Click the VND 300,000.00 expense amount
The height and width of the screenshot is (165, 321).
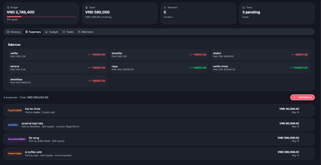[x=288, y=138]
